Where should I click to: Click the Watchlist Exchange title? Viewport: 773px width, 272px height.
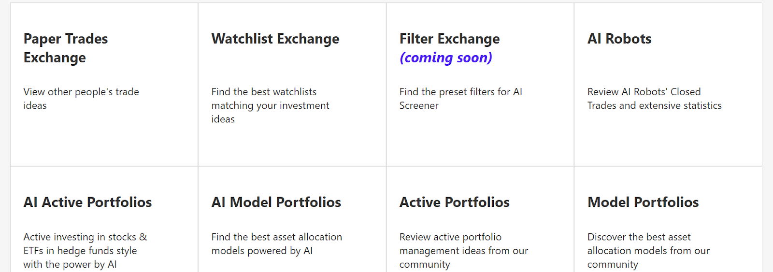[x=275, y=39]
